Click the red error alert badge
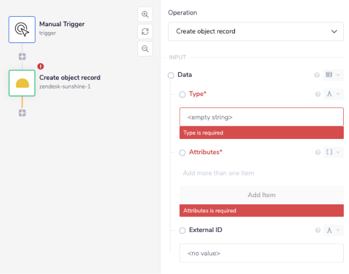This screenshot has width=349, height=274. (40, 66)
